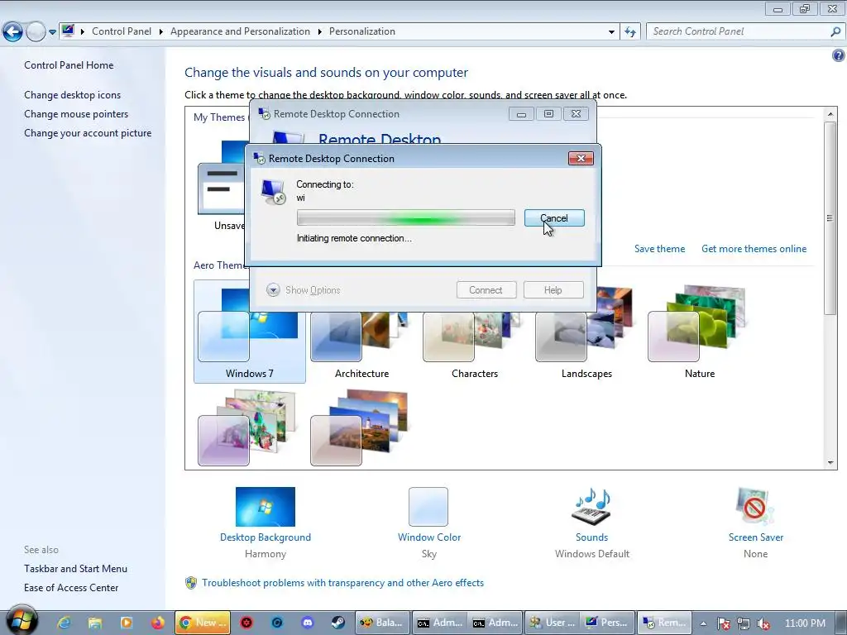Click the Forward navigation arrow
The width and height of the screenshot is (847, 635).
click(36, 32)
